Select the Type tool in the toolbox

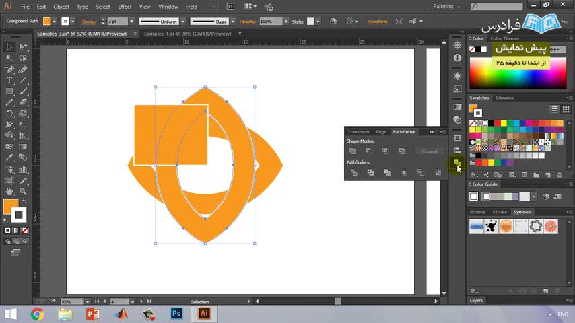click(9, 81)
